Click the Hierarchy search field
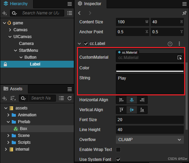The height and width of the screenshot is (163, 189). point(41,13)
